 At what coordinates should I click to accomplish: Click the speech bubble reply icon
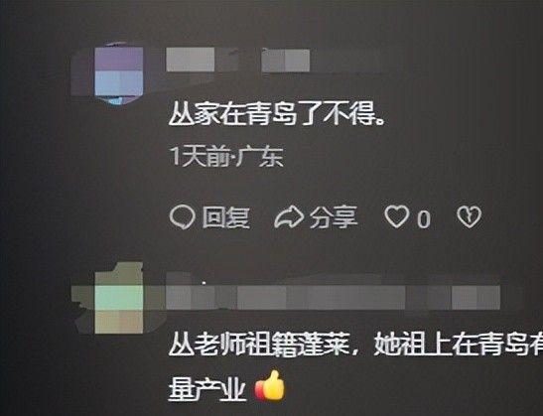[182, 217]
